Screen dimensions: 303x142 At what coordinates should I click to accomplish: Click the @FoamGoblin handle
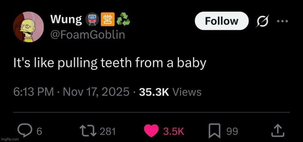click(x=87, y=34)
